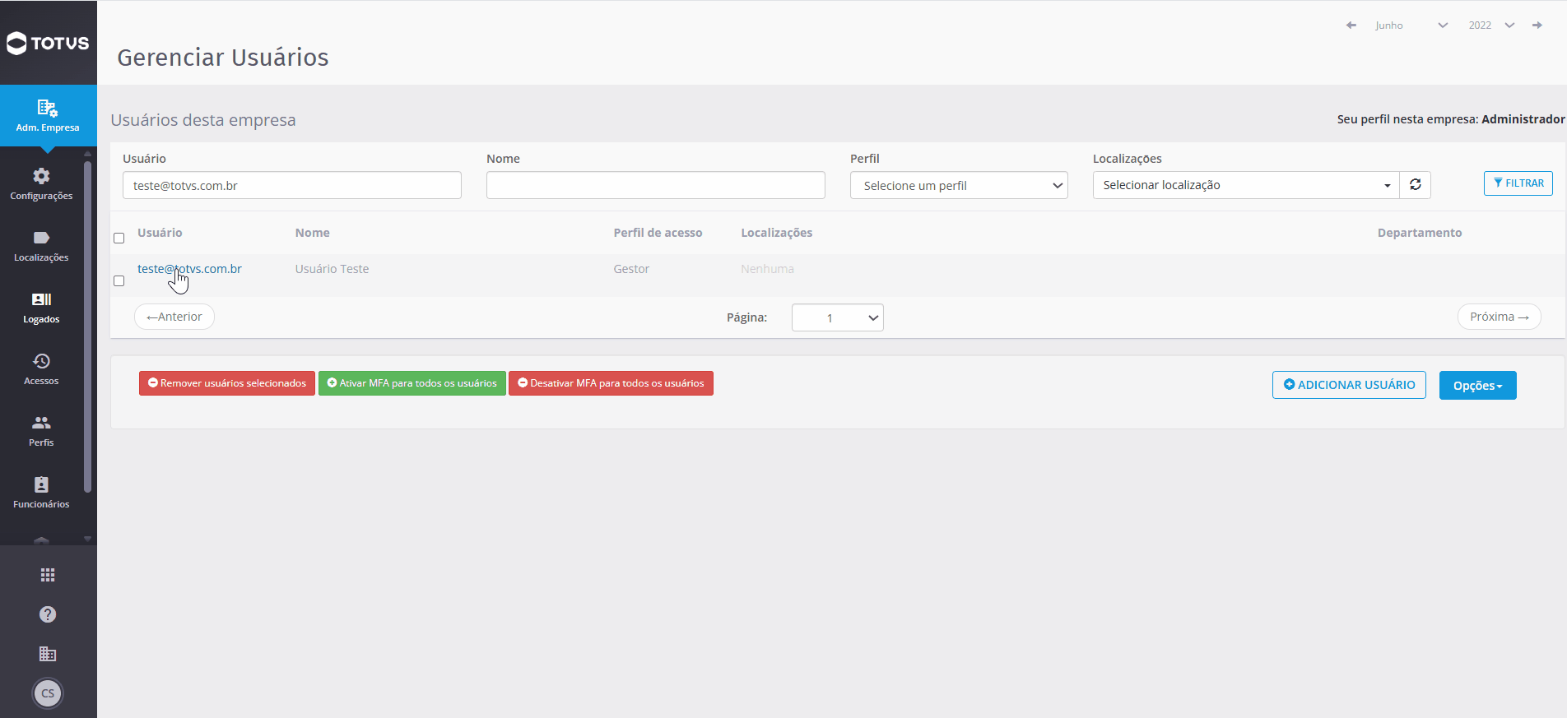Refresh the localizações list

1416,185
